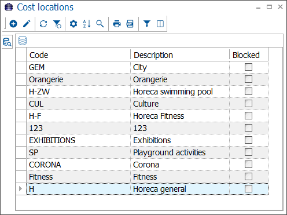The image size is (287, 215).
Task: Refresh the cost locations list
Action: point(43,24)
